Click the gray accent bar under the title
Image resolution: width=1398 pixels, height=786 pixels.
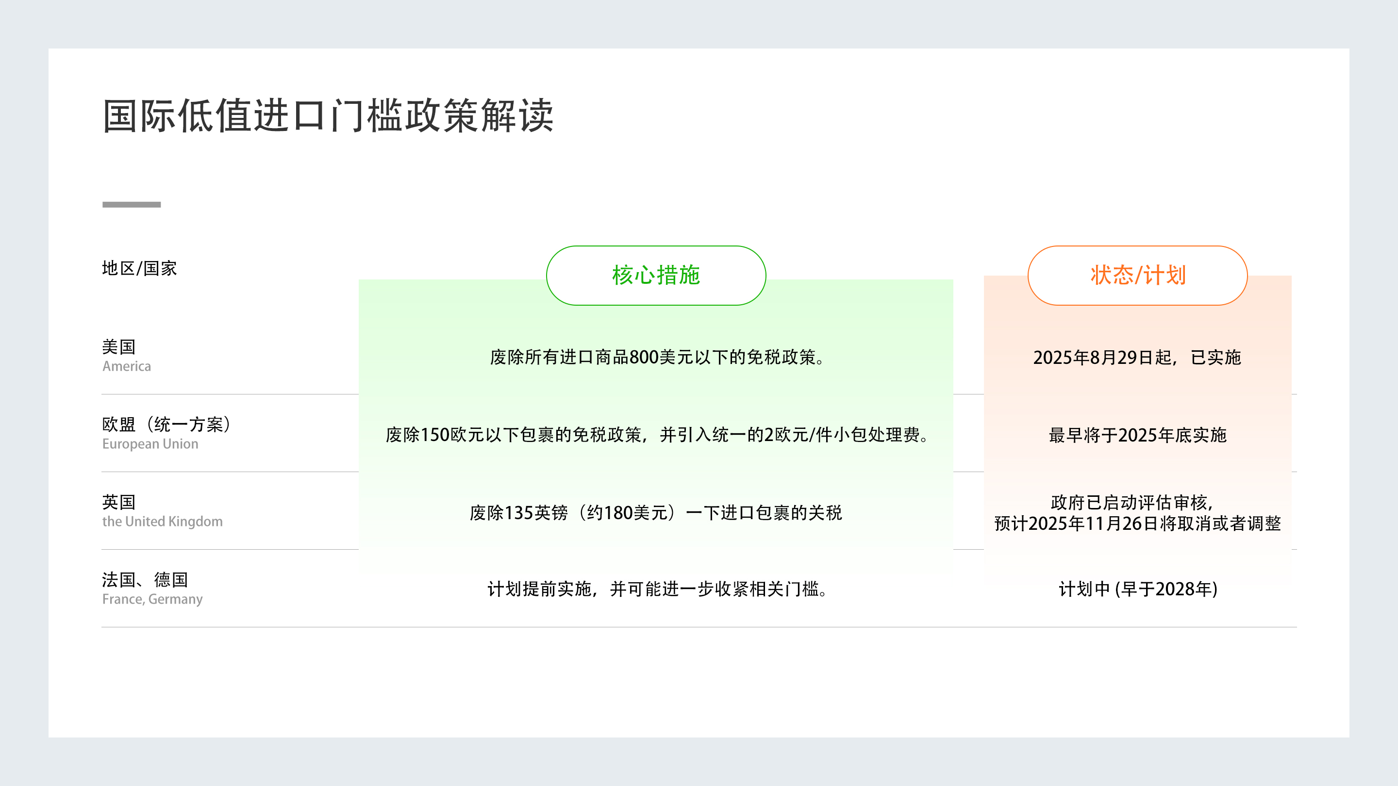click(x=132, y=204)
